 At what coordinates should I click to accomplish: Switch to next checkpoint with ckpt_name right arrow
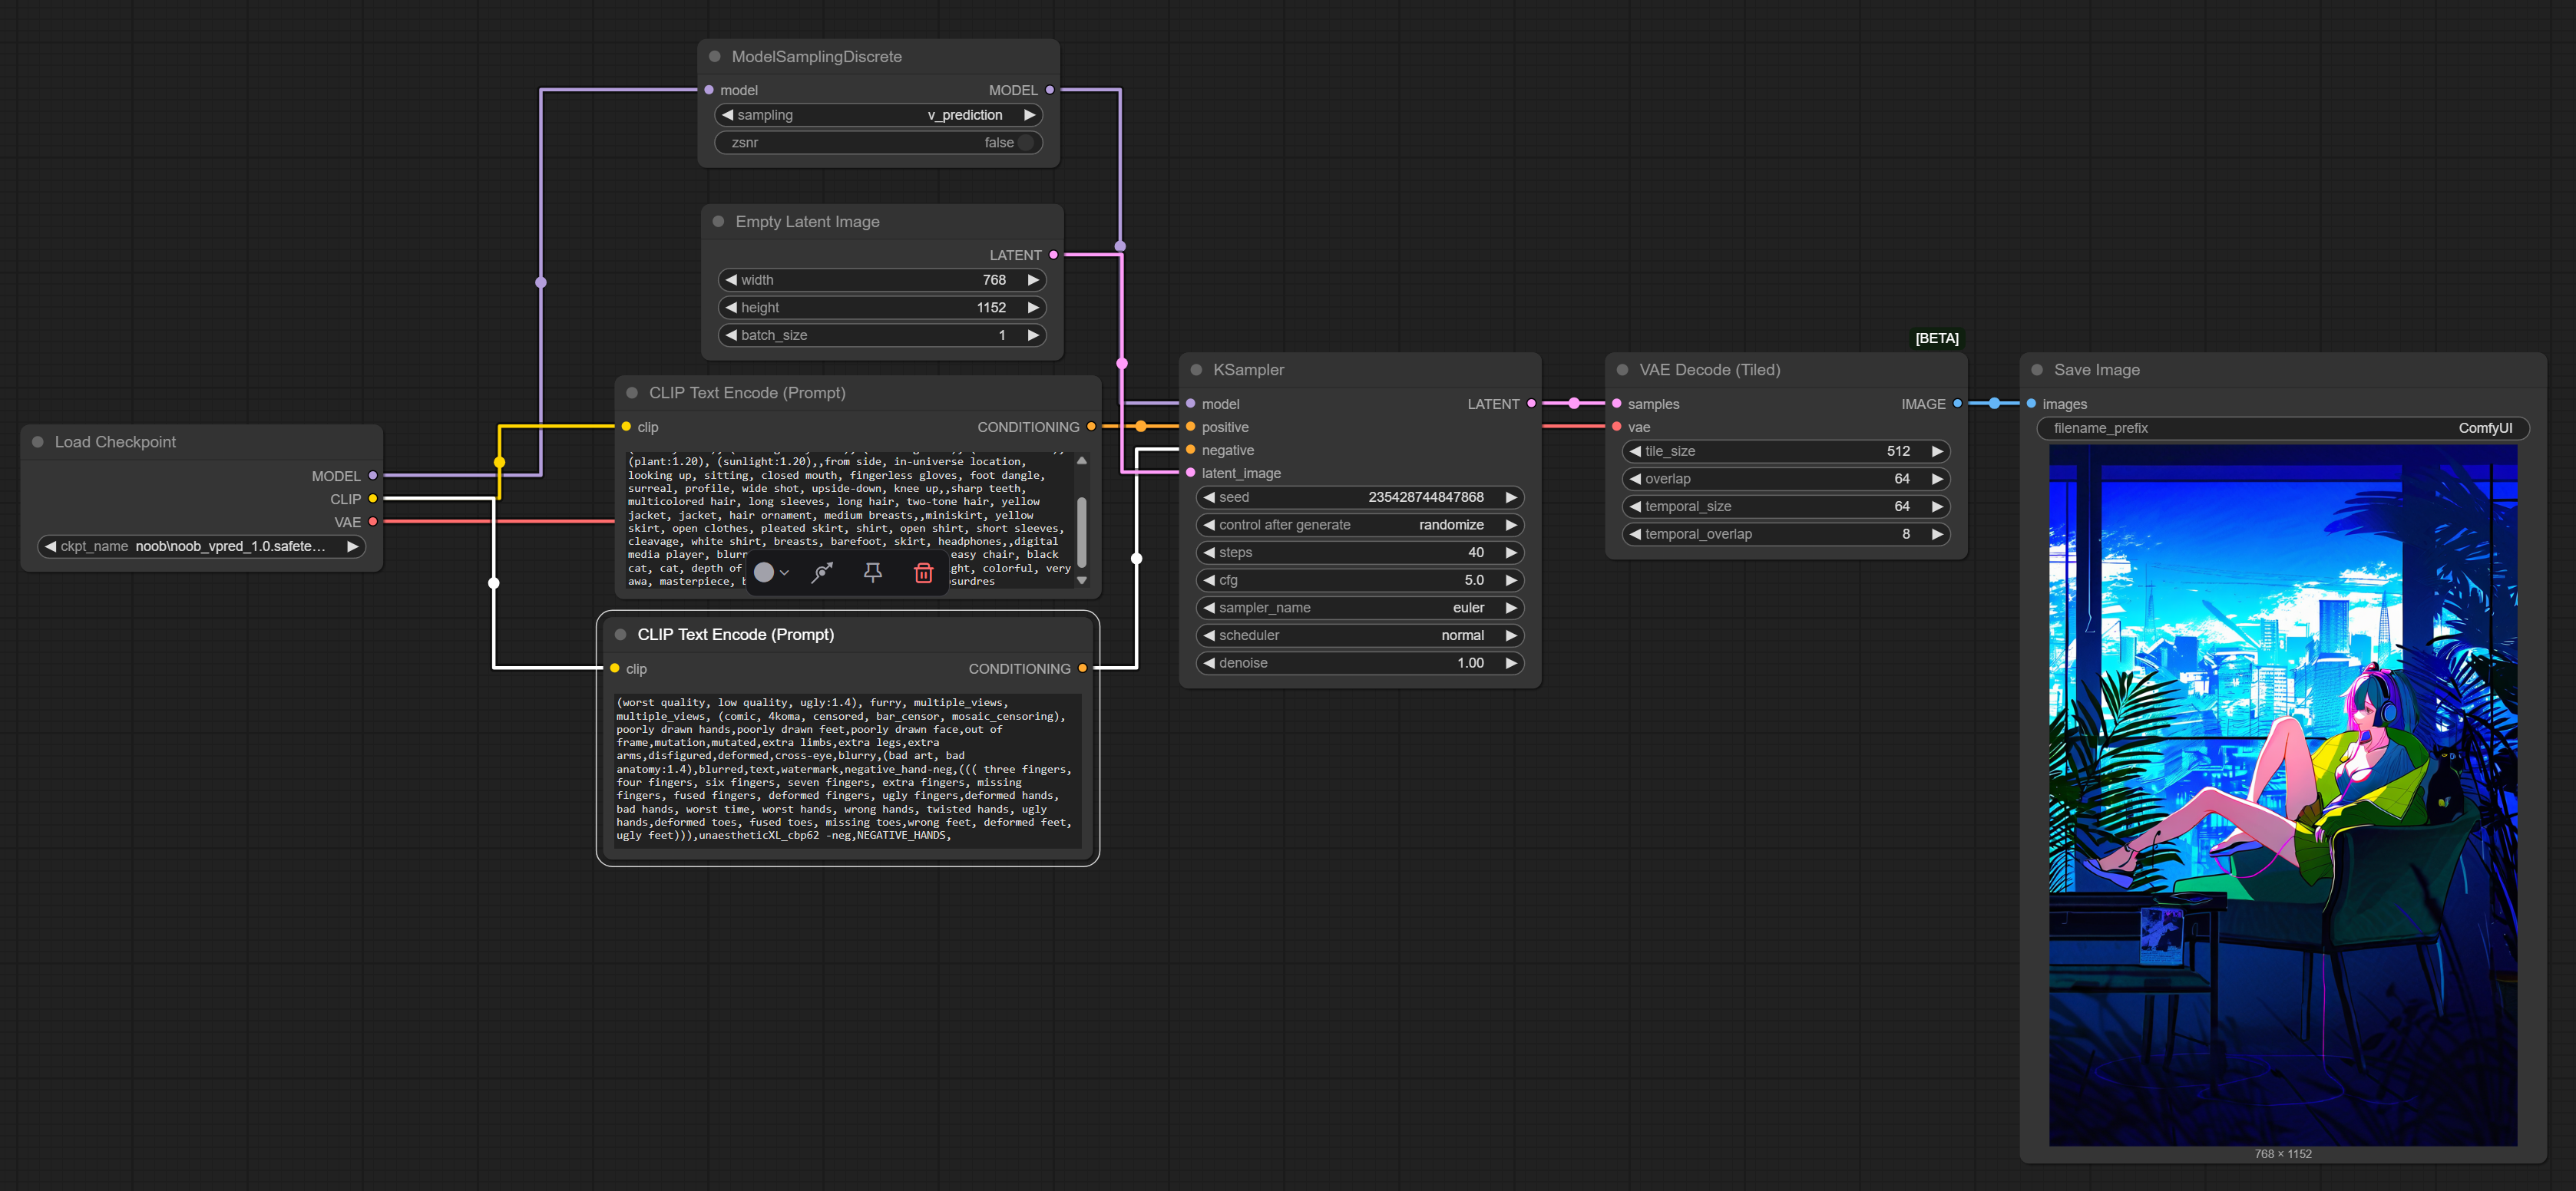tap(353, 546)
